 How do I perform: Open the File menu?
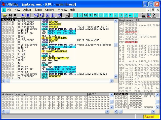point(9,10)
